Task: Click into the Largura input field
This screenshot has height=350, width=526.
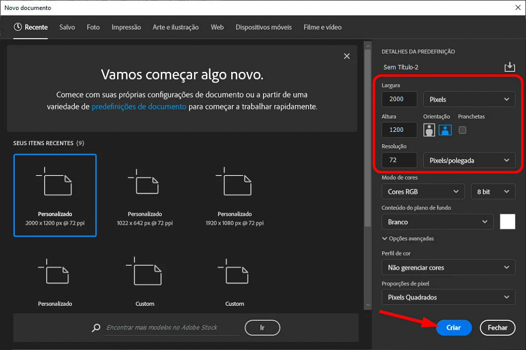Action: 400,100
